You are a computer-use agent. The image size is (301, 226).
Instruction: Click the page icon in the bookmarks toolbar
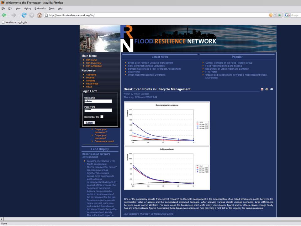(x=3, y=22)
